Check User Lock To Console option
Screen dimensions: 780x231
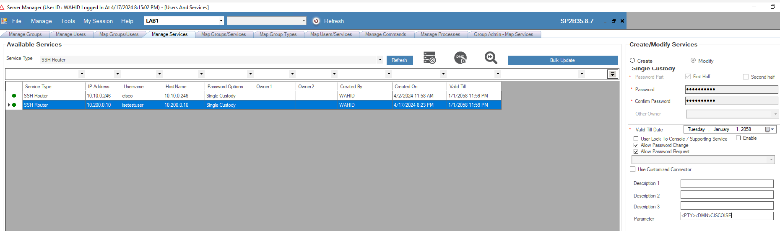(x=636, y=139)
